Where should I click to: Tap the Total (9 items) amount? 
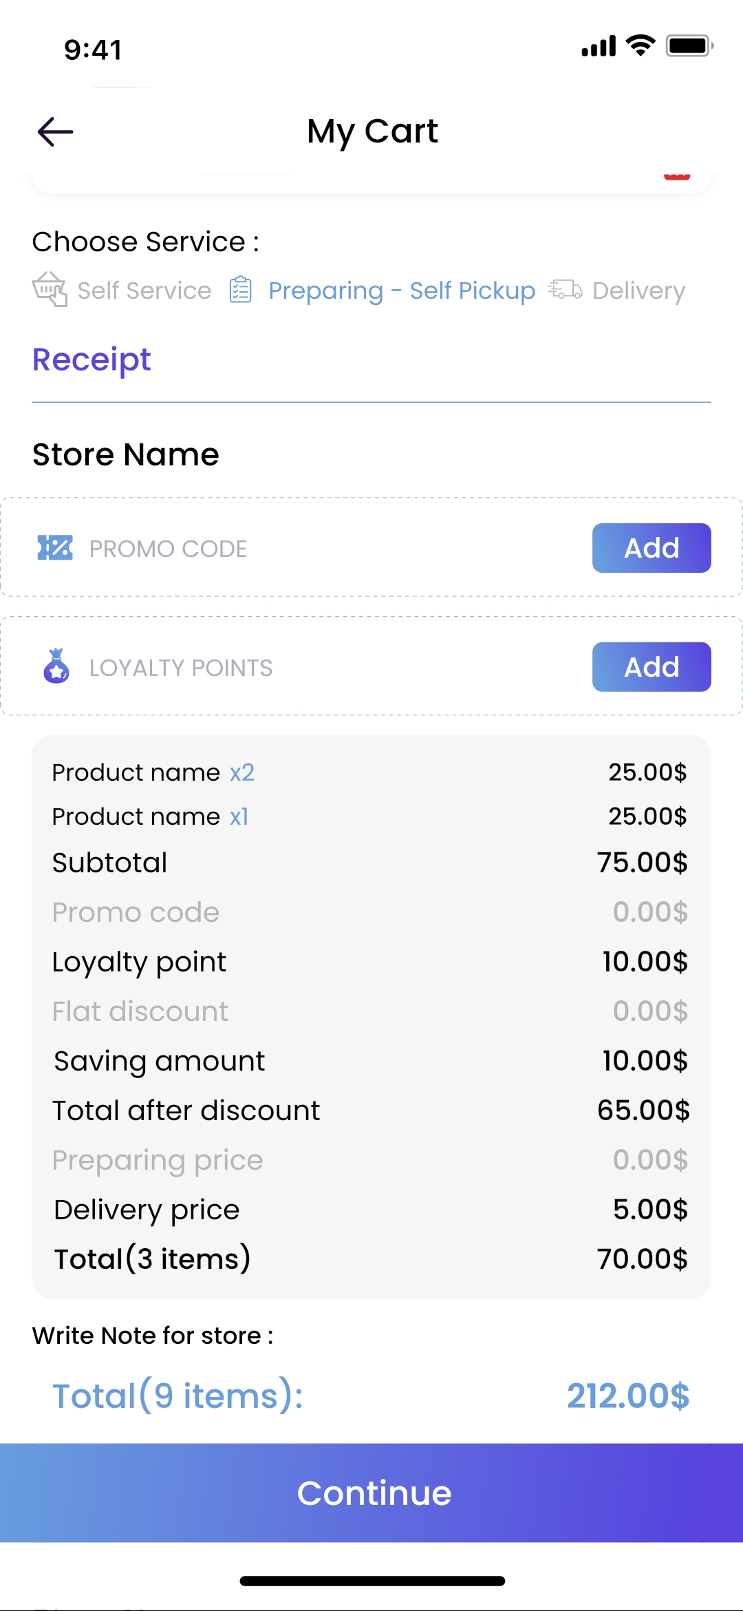point(627,1396)
